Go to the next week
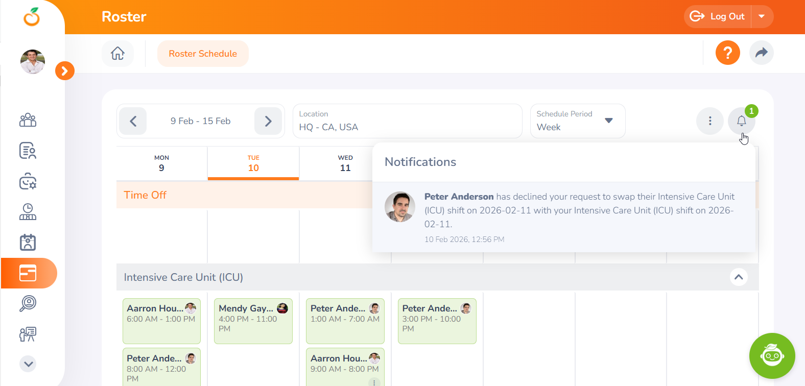Viewport: 805px width, 386px height. click(x=268, y=121)
